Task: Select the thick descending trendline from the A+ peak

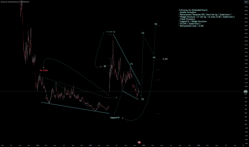Action: 127,60
